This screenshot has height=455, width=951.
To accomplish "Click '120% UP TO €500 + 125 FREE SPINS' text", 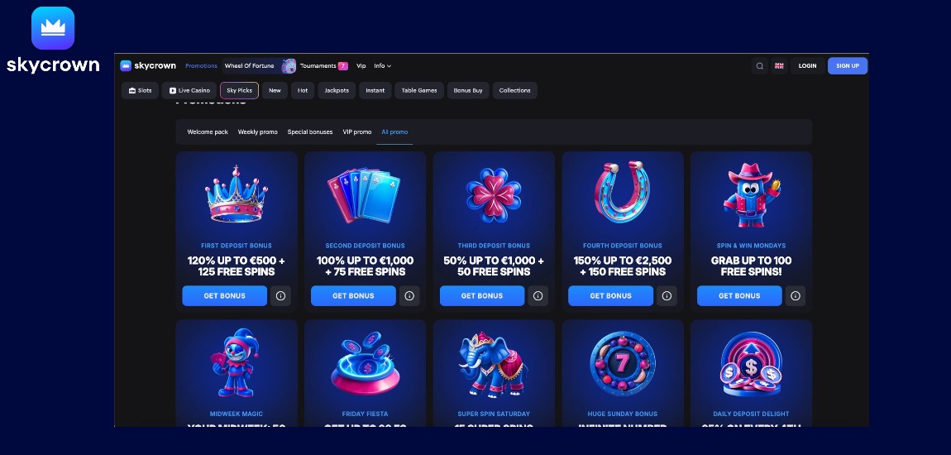I will pos(237,266).
